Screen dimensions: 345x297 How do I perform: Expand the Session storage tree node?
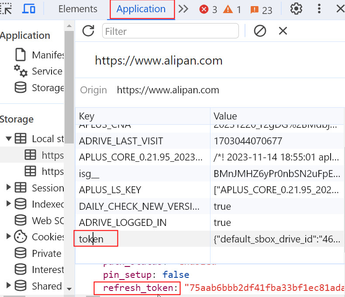point(8,188)
